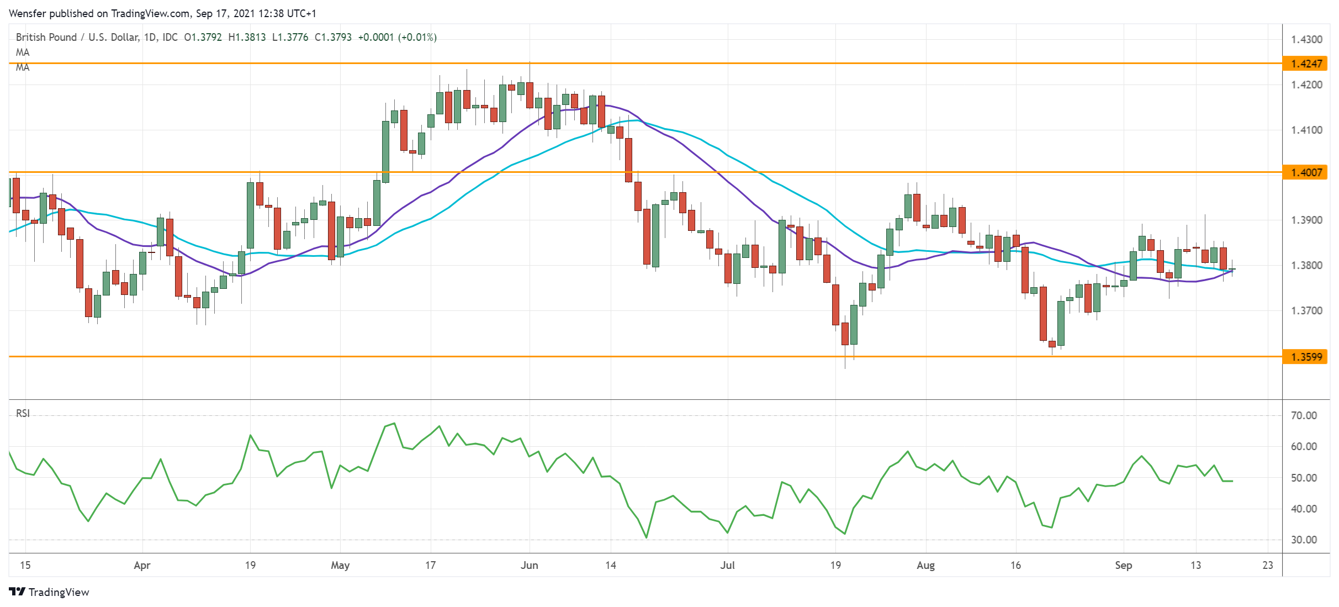Click the orange 1.4247 horizontal line

[x=663, y=64]
